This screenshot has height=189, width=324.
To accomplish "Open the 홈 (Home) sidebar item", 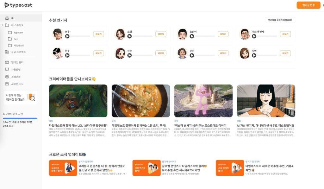I will 21,18.
